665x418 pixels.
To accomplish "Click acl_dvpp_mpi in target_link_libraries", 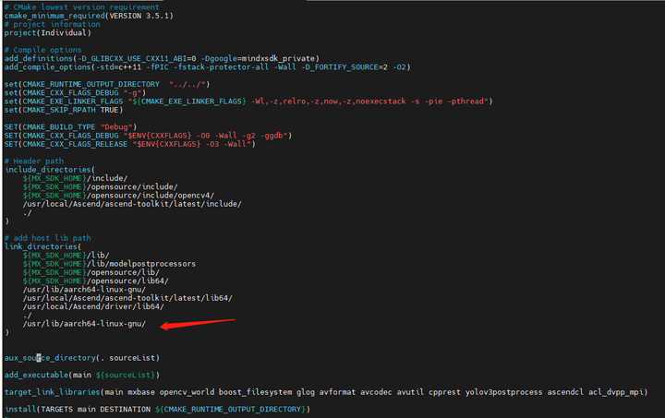I will pyautogui.click(x=616, y=392).
